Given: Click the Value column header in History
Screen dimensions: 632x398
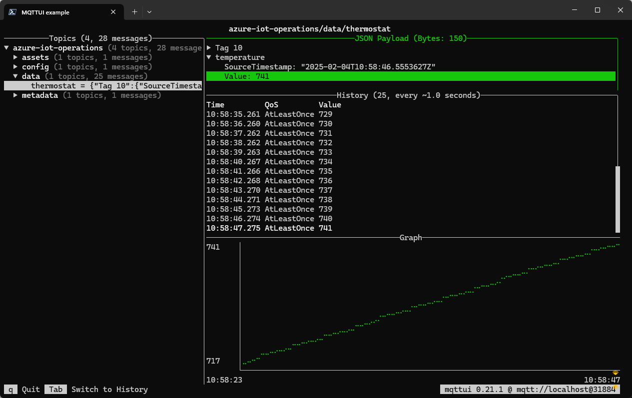Looking at the screenshot, I should point(330,105).
